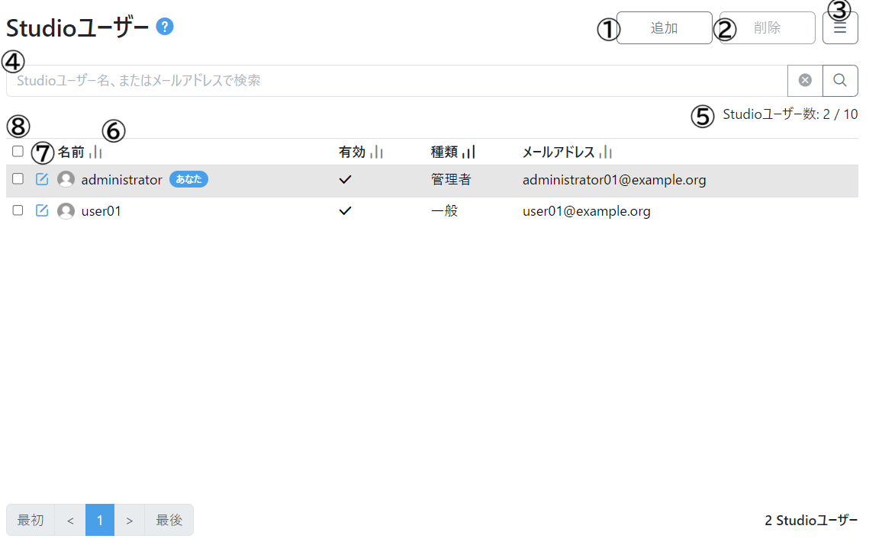Open the edit icon for user01

[42, 210]
